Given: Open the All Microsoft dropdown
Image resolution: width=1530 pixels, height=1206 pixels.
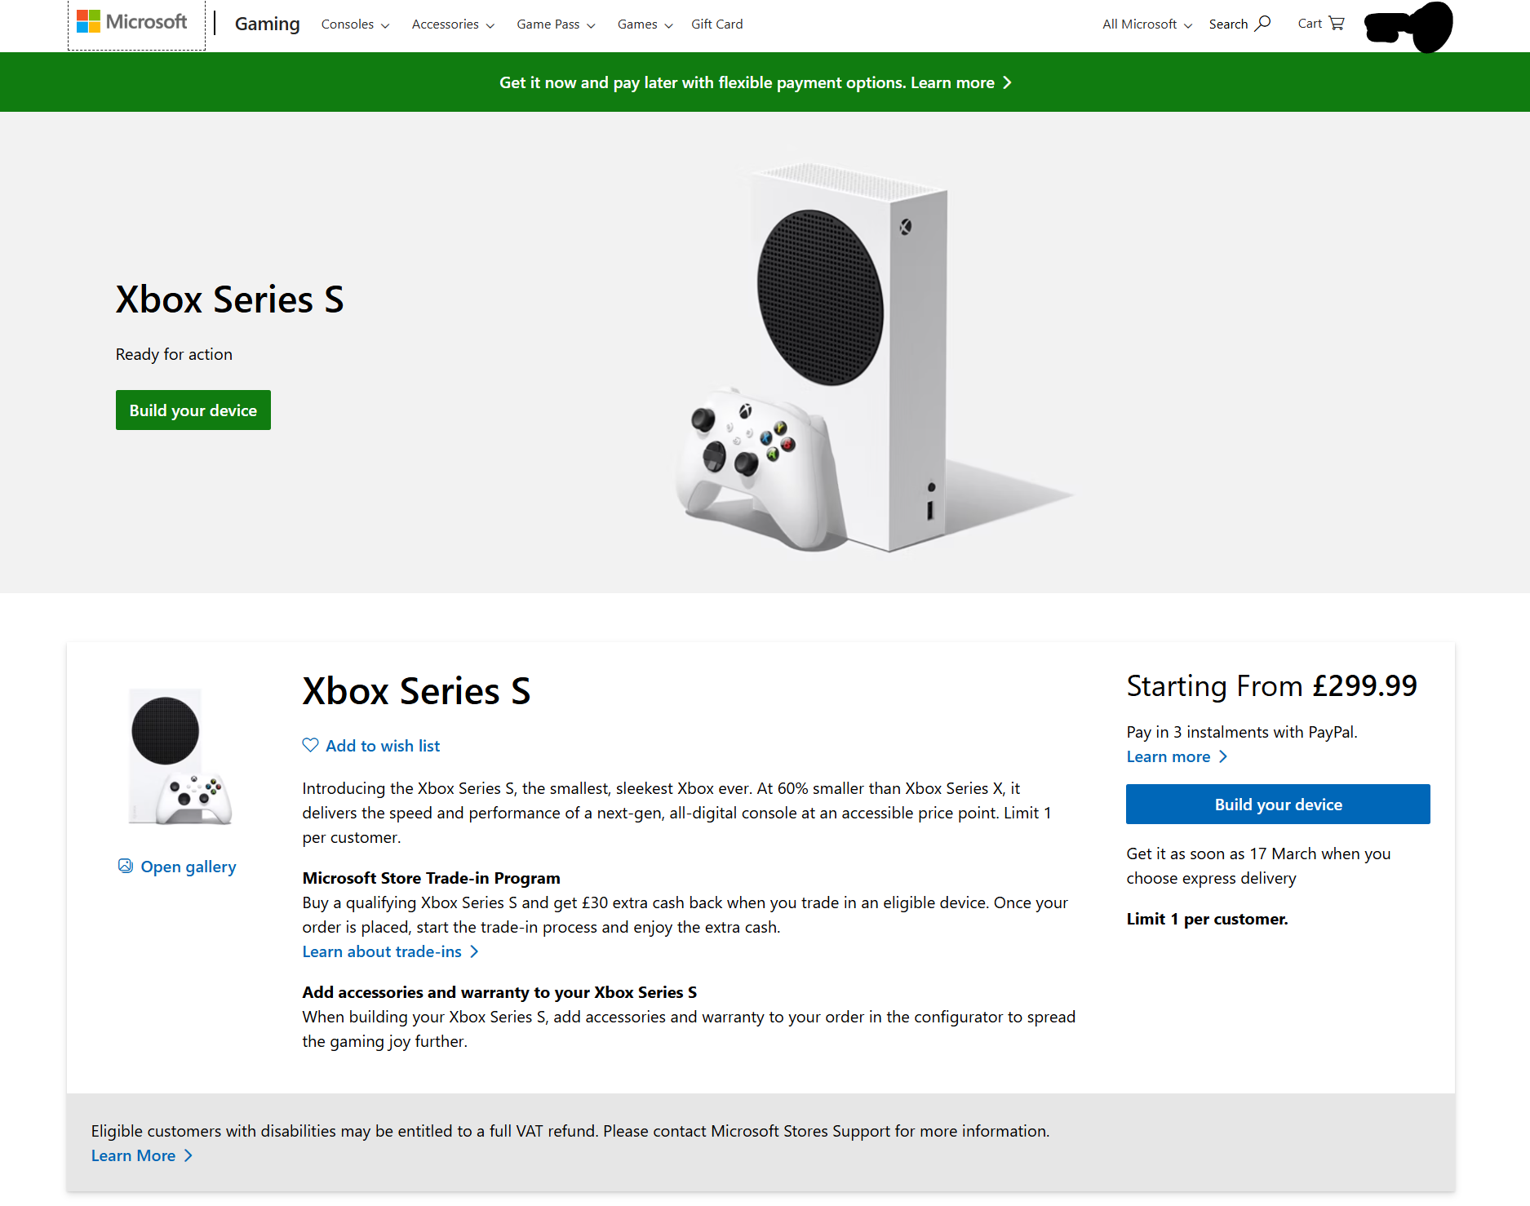Looking at the screenshot, I should pos(1147,24).
